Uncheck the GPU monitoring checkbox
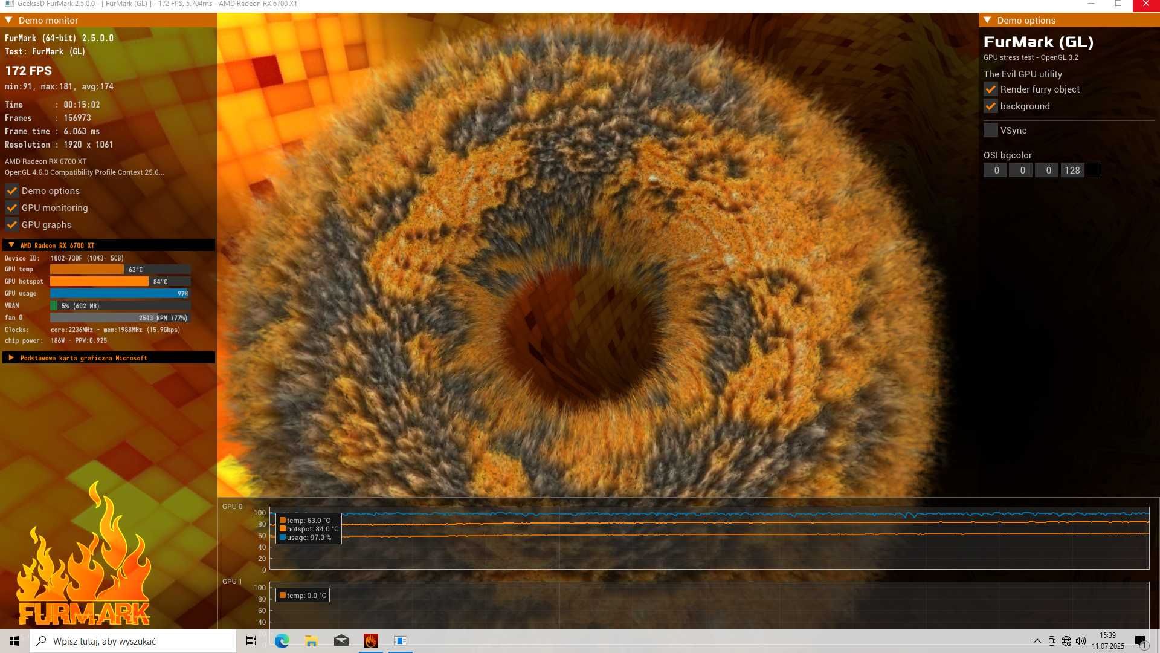This screenshot has height=653, width=1160. (11, 207)
